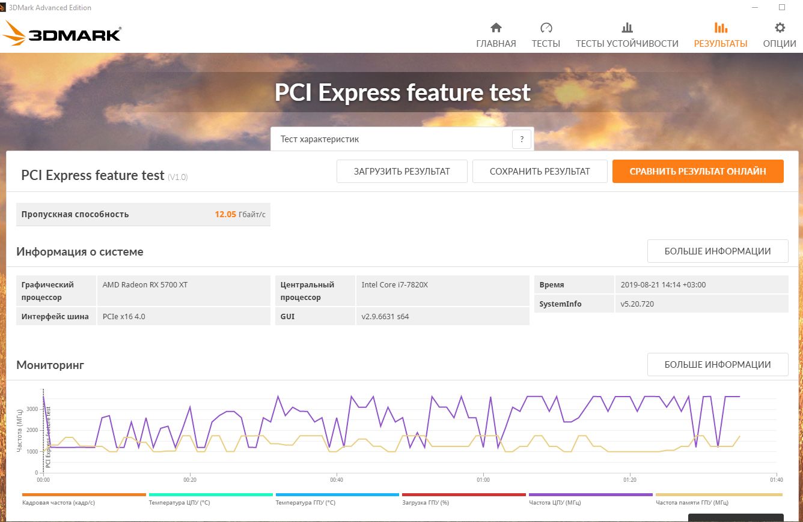This screenshot has height=522, width=803.
Task: Click the Центральный процессор label
Action: coord(307,291)
